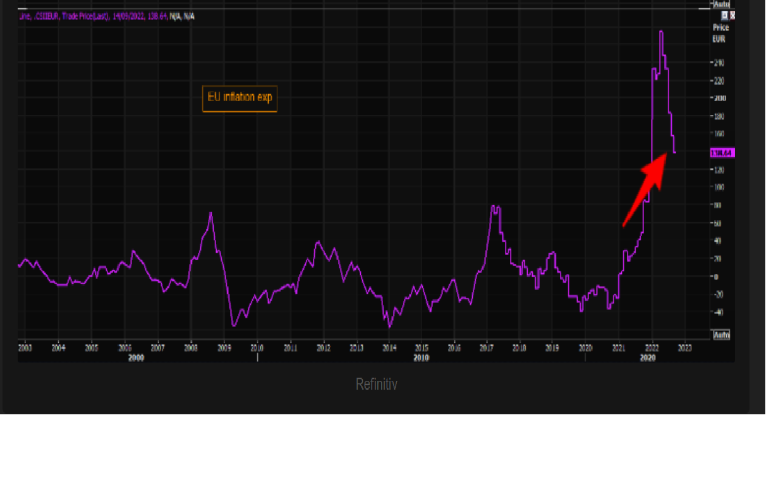The image size is (771, 480).
Task: Click the 200 value on price axis
Action: [x=720, y=99]
